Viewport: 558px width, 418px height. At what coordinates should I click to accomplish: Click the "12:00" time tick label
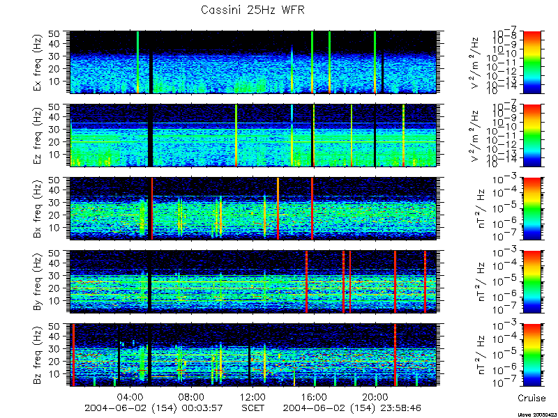coord(252,396)
